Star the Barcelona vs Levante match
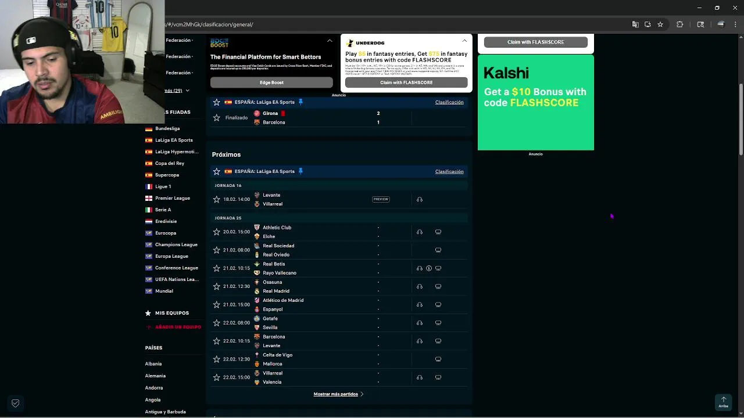This screenshot has width=744, height=418. point(217,341)
